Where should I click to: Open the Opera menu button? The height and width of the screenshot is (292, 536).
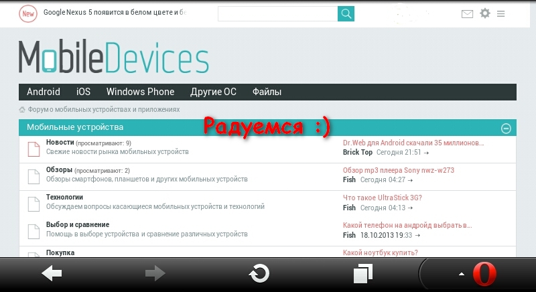(x=484, y=274)
